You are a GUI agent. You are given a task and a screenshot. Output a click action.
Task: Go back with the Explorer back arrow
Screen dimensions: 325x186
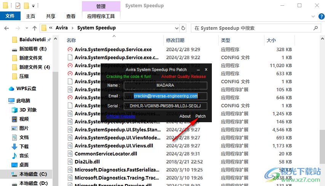pos(6,28)
